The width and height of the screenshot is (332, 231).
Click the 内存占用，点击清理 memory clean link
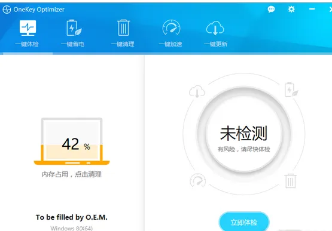72,174
